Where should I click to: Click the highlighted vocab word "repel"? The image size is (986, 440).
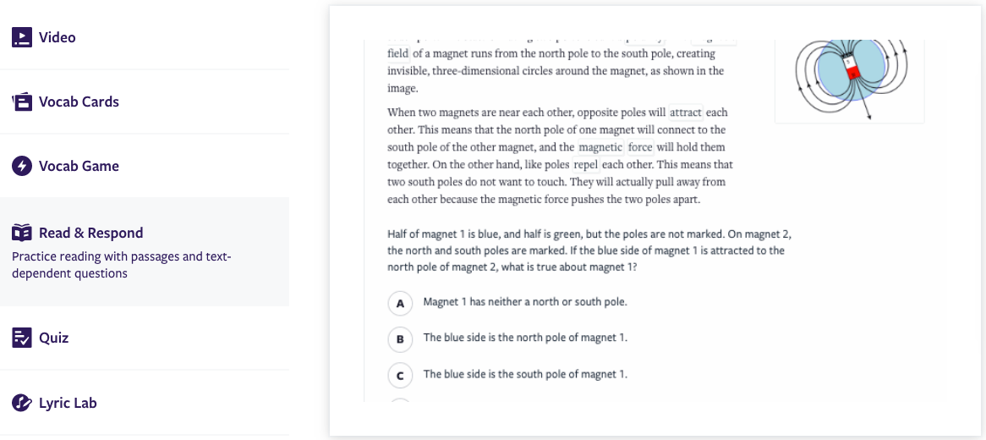tap(586, 164)
